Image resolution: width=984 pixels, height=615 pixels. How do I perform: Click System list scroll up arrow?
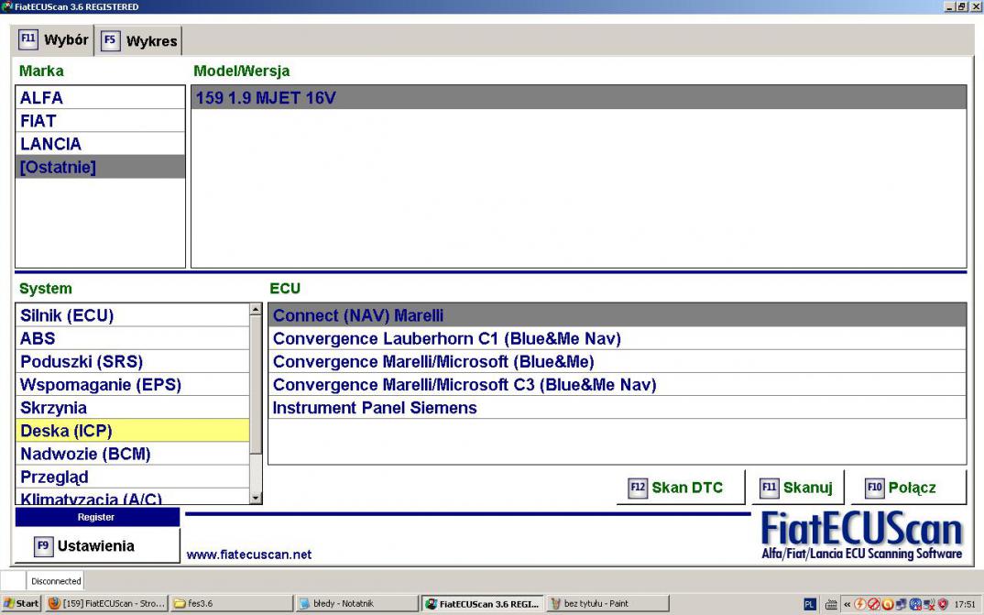(x=256, y=310)
